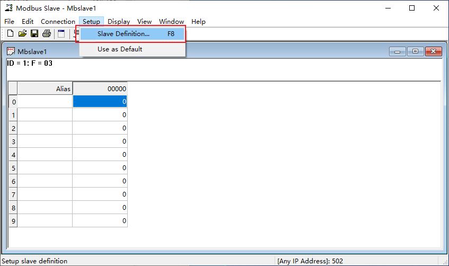Open the Connection menu
The image size is (449, 266).
point(58,22)
